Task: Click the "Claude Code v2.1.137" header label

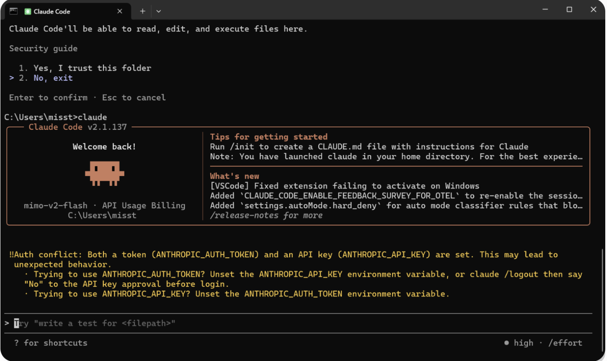Action: [78, 127]
